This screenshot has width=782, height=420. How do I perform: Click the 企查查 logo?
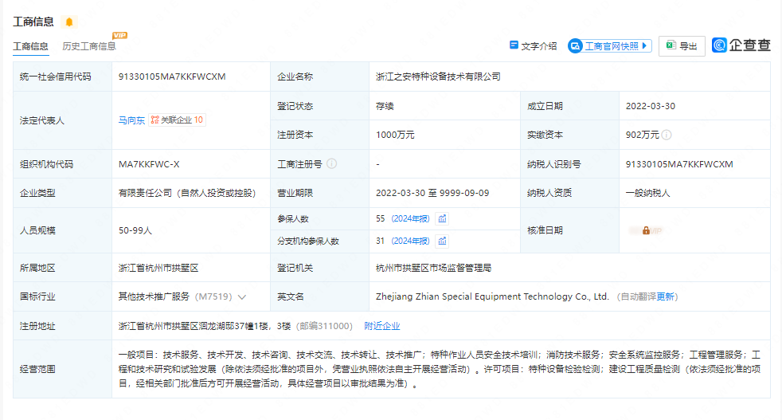pos(741,45)
